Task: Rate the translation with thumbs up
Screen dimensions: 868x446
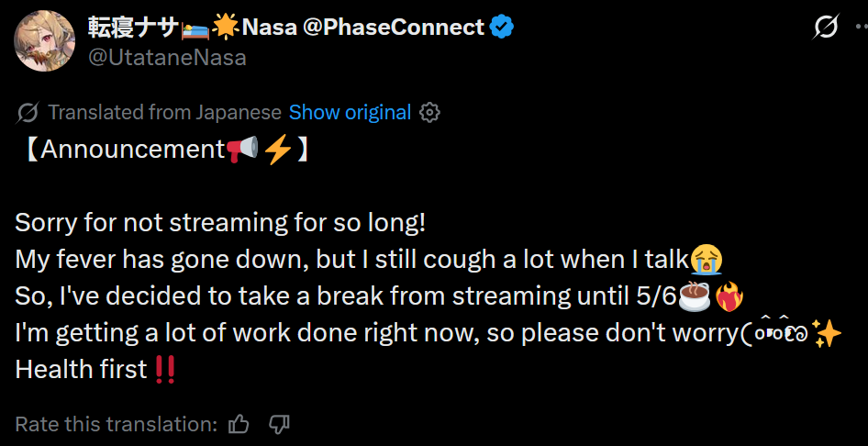Action: tap(239, 424)
